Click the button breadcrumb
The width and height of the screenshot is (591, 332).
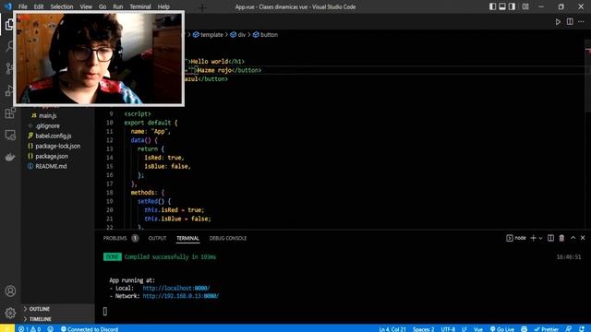tap(265, 35)
